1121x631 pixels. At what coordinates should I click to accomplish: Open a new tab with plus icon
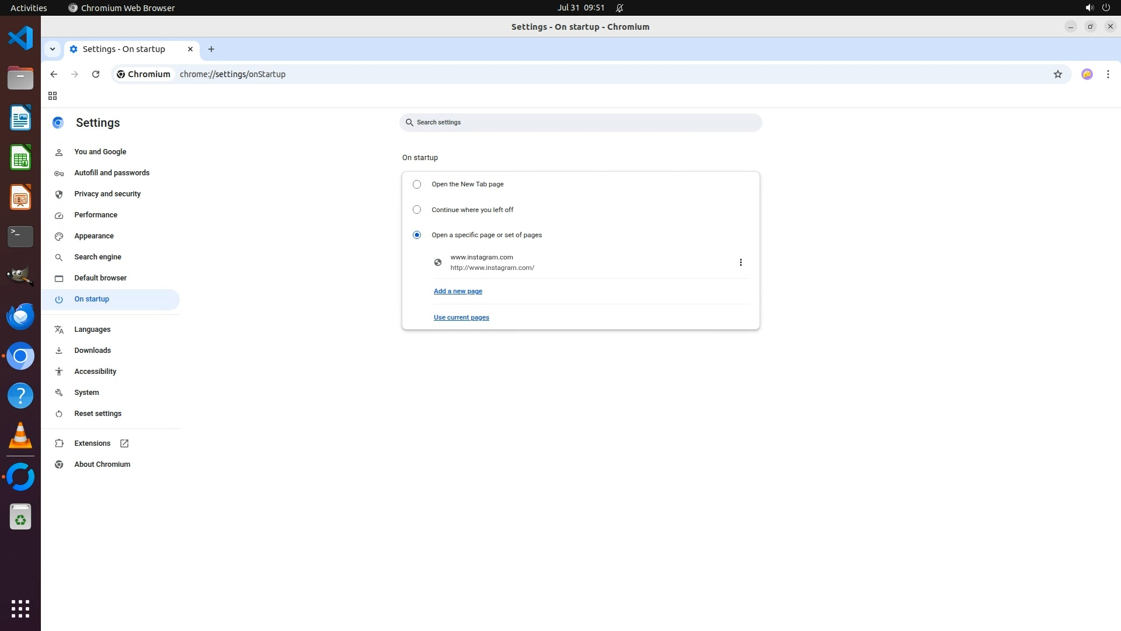[211, 49]
